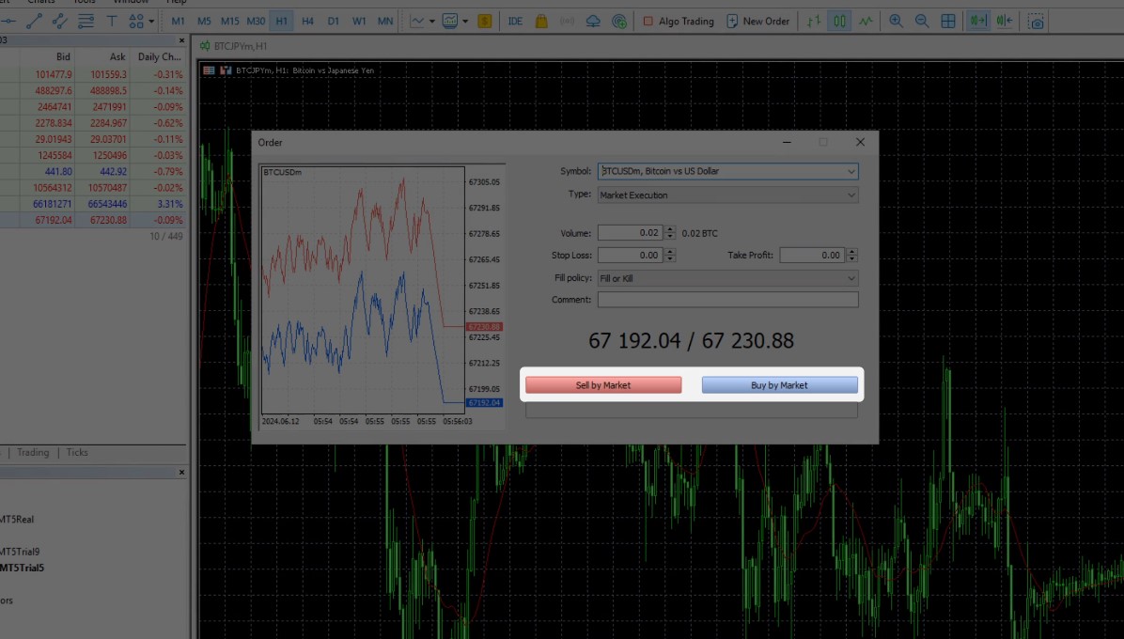Click the Stop Loss input field
This screenshot has height=639, width=1124.
point(631,255)
